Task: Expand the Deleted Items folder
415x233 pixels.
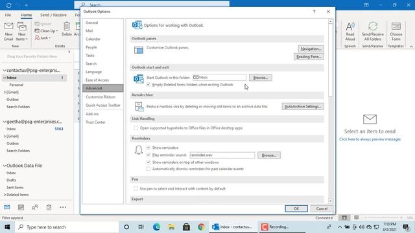Action: coord(5,195)
